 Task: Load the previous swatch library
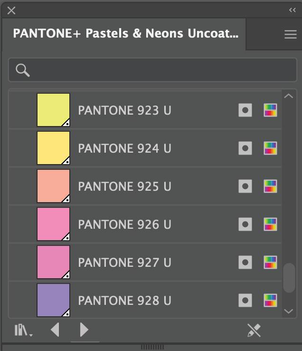55,330
